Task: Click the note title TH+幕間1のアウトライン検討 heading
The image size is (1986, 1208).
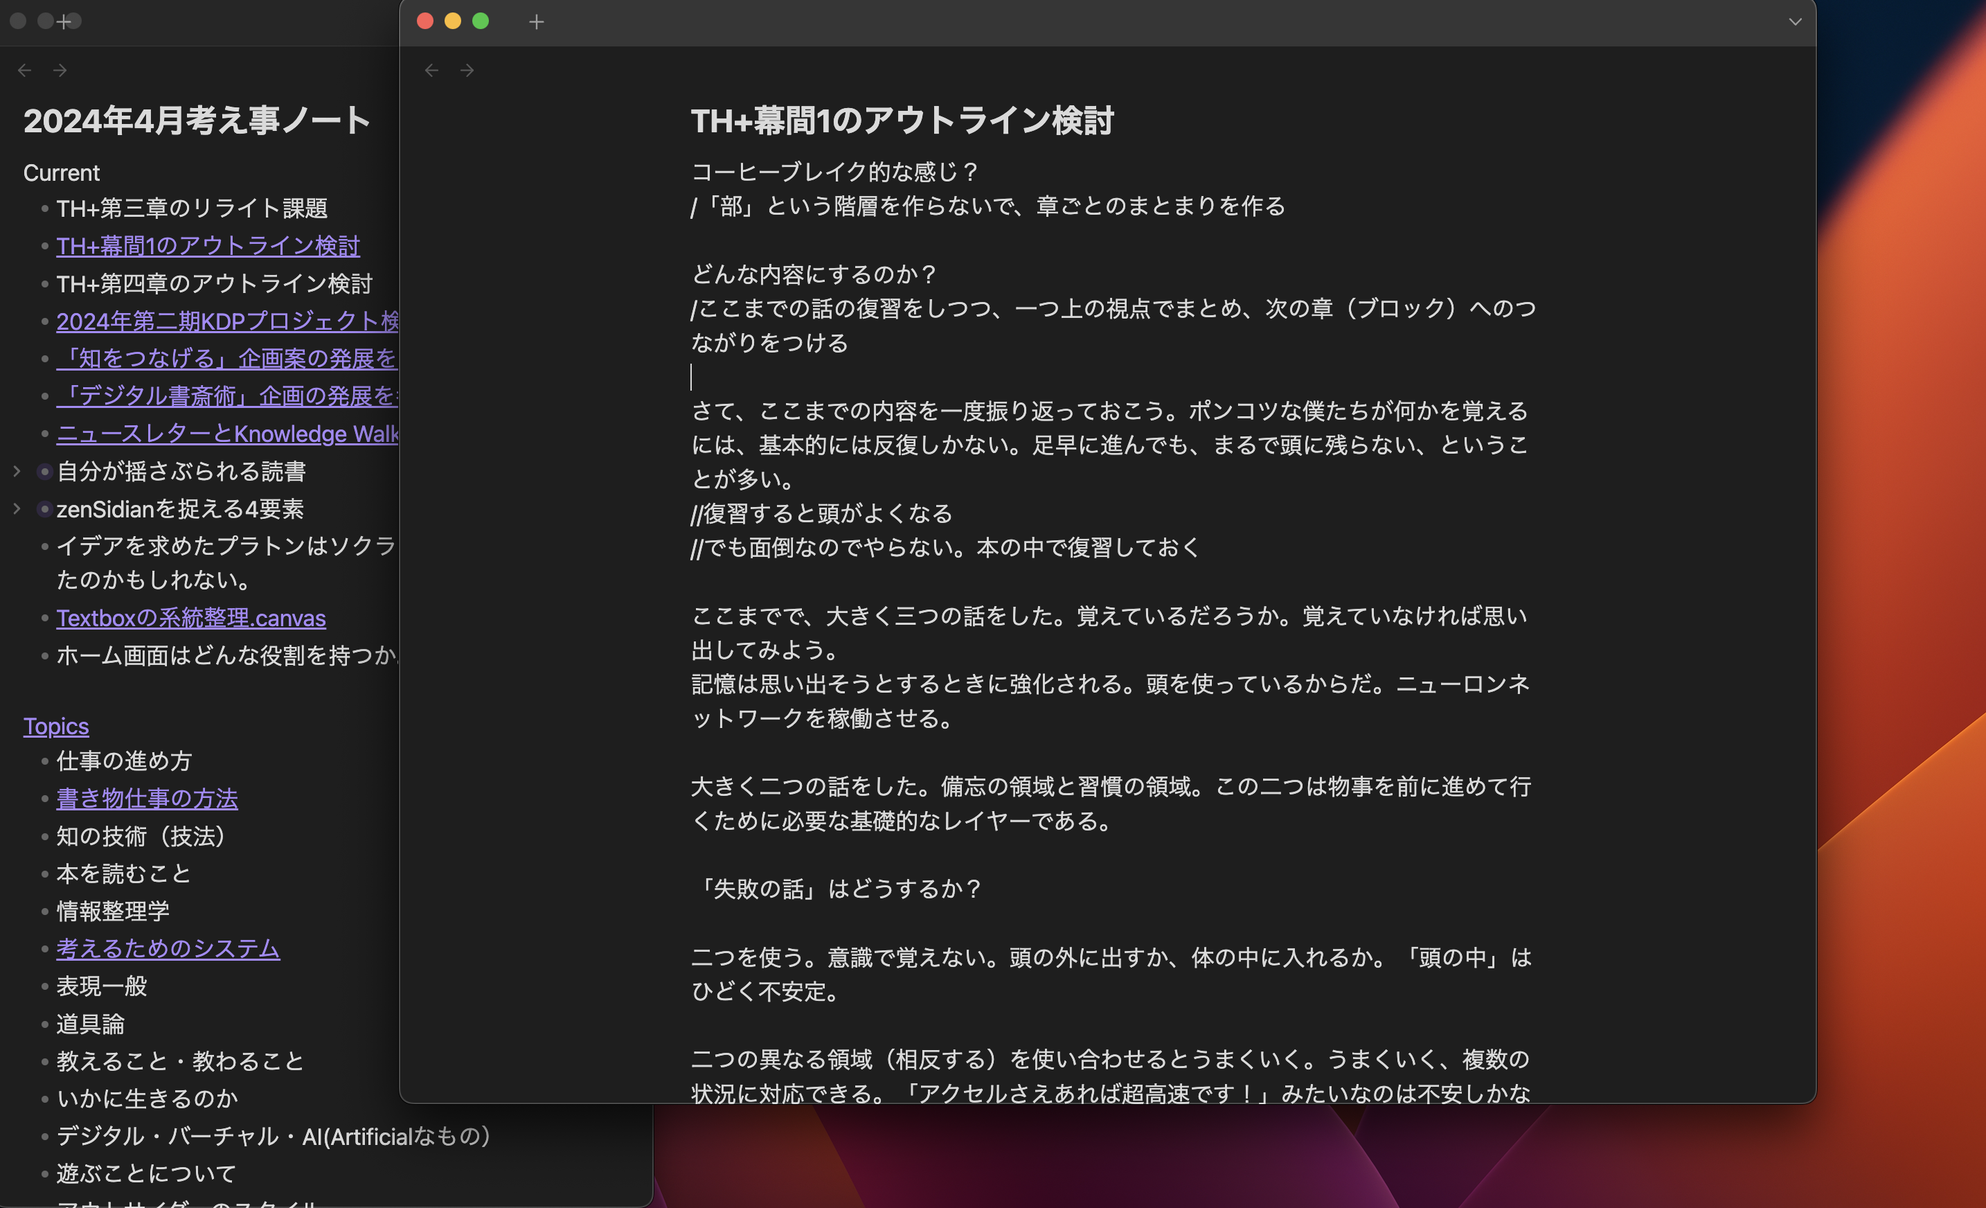Action: pyautogui.click(x=902, y=121)
